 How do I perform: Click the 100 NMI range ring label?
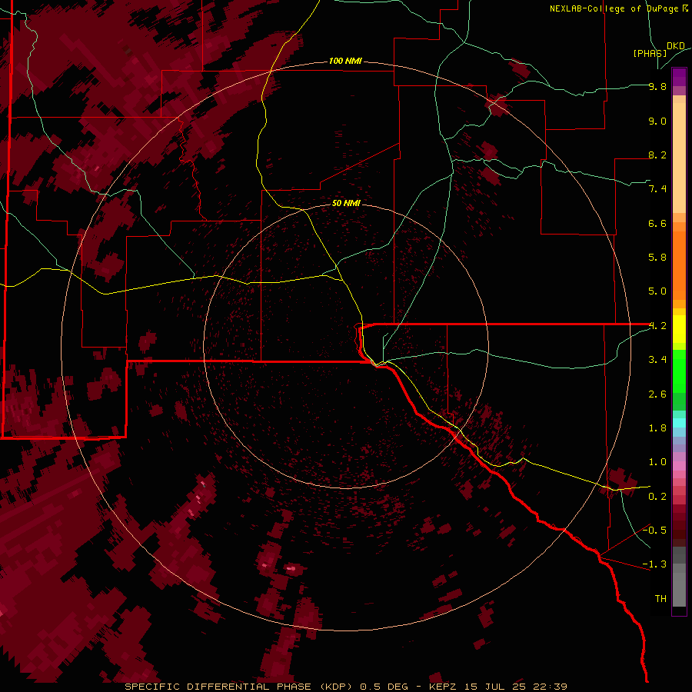[345, 61]
